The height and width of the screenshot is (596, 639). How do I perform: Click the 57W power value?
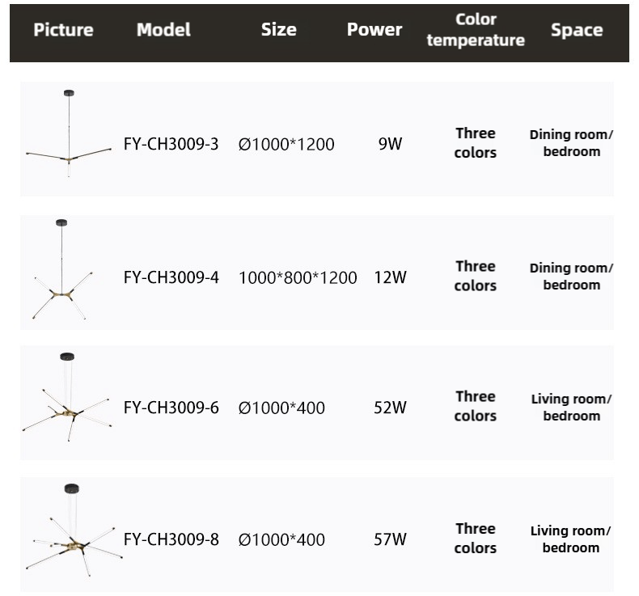[x=390, y=539]
